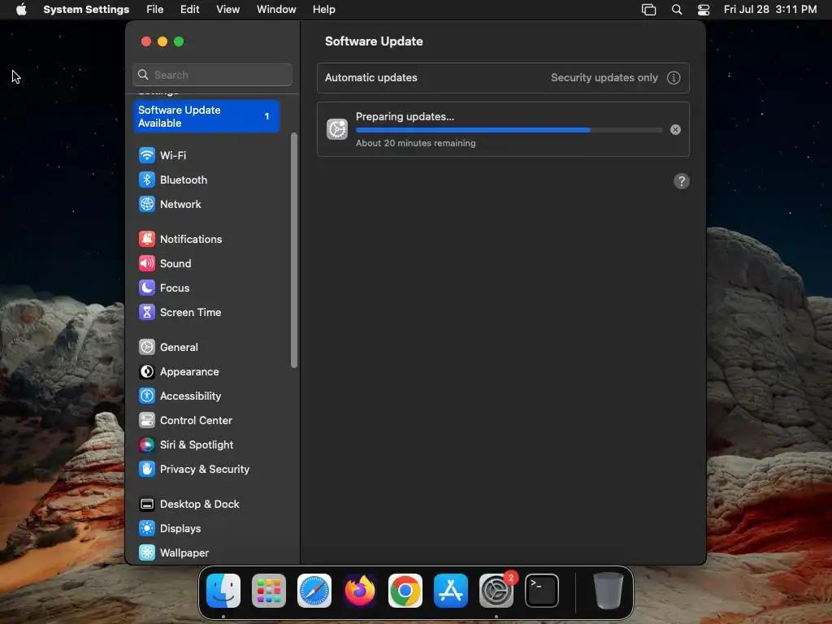
Task: Open Launchpad from the Dock
Action: point(269,590)
